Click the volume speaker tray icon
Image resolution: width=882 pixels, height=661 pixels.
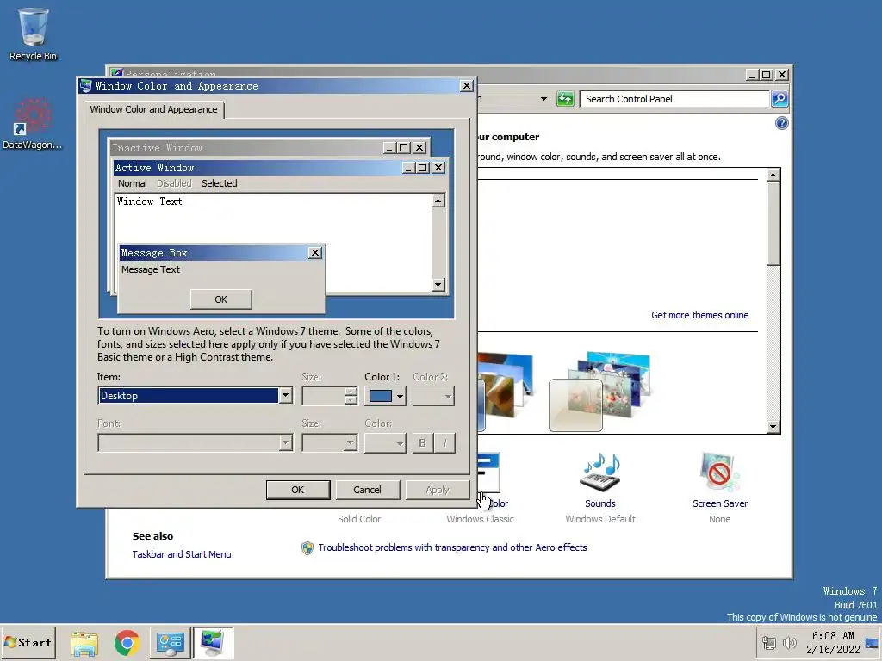[790, 642]
